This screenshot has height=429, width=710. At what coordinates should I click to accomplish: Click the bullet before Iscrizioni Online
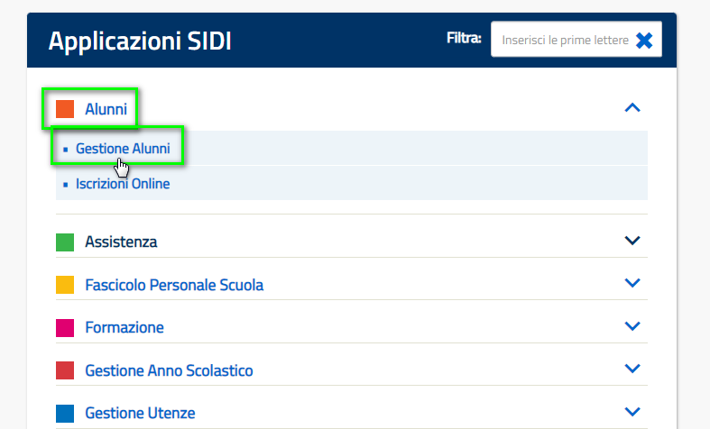click(x=66, y=185)
